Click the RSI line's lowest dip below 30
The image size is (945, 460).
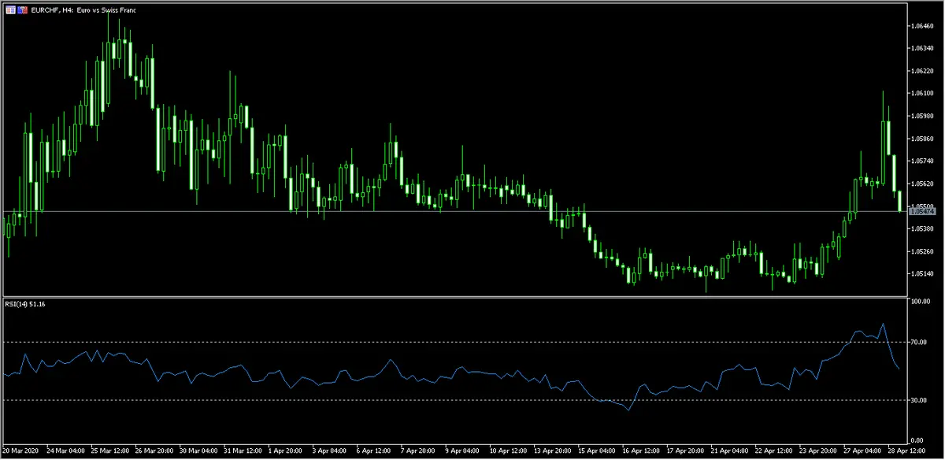(x=628, y=410)
